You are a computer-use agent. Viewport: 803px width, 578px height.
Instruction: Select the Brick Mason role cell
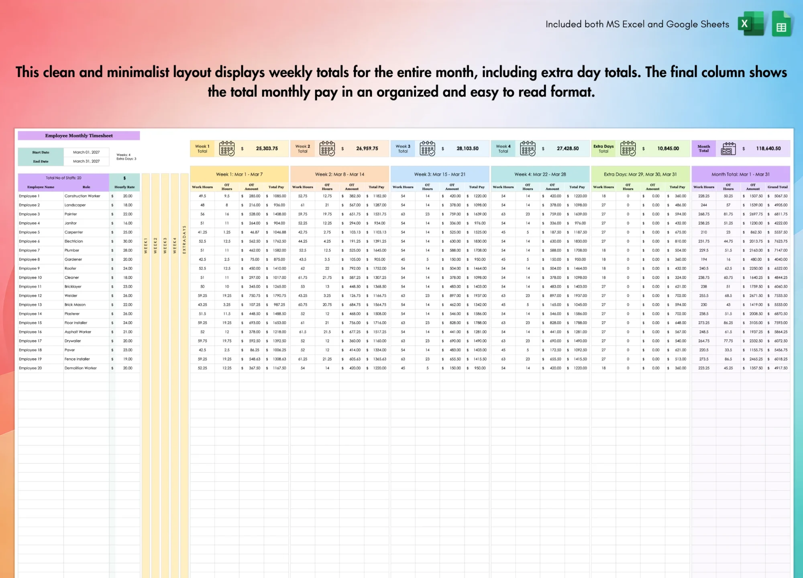86,305
